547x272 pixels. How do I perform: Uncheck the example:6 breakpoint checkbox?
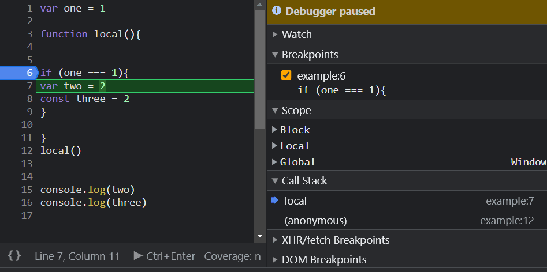coord(286,75)
